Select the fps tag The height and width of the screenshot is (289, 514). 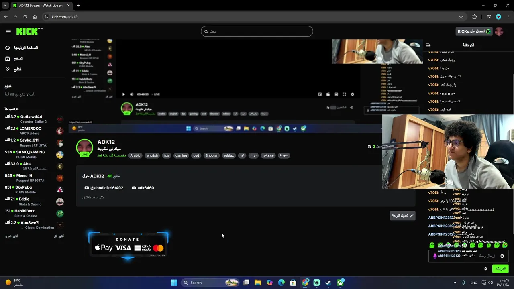coord(167,155)
